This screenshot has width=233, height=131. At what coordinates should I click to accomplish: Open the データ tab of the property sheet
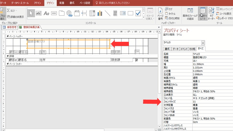click(175, 49)
